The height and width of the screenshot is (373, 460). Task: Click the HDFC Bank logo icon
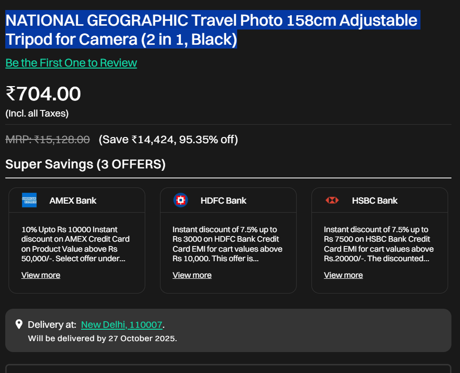[180, 200]
